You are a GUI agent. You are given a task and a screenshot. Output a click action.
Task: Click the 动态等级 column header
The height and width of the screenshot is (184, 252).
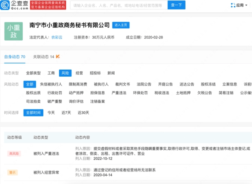coord(15,137)
